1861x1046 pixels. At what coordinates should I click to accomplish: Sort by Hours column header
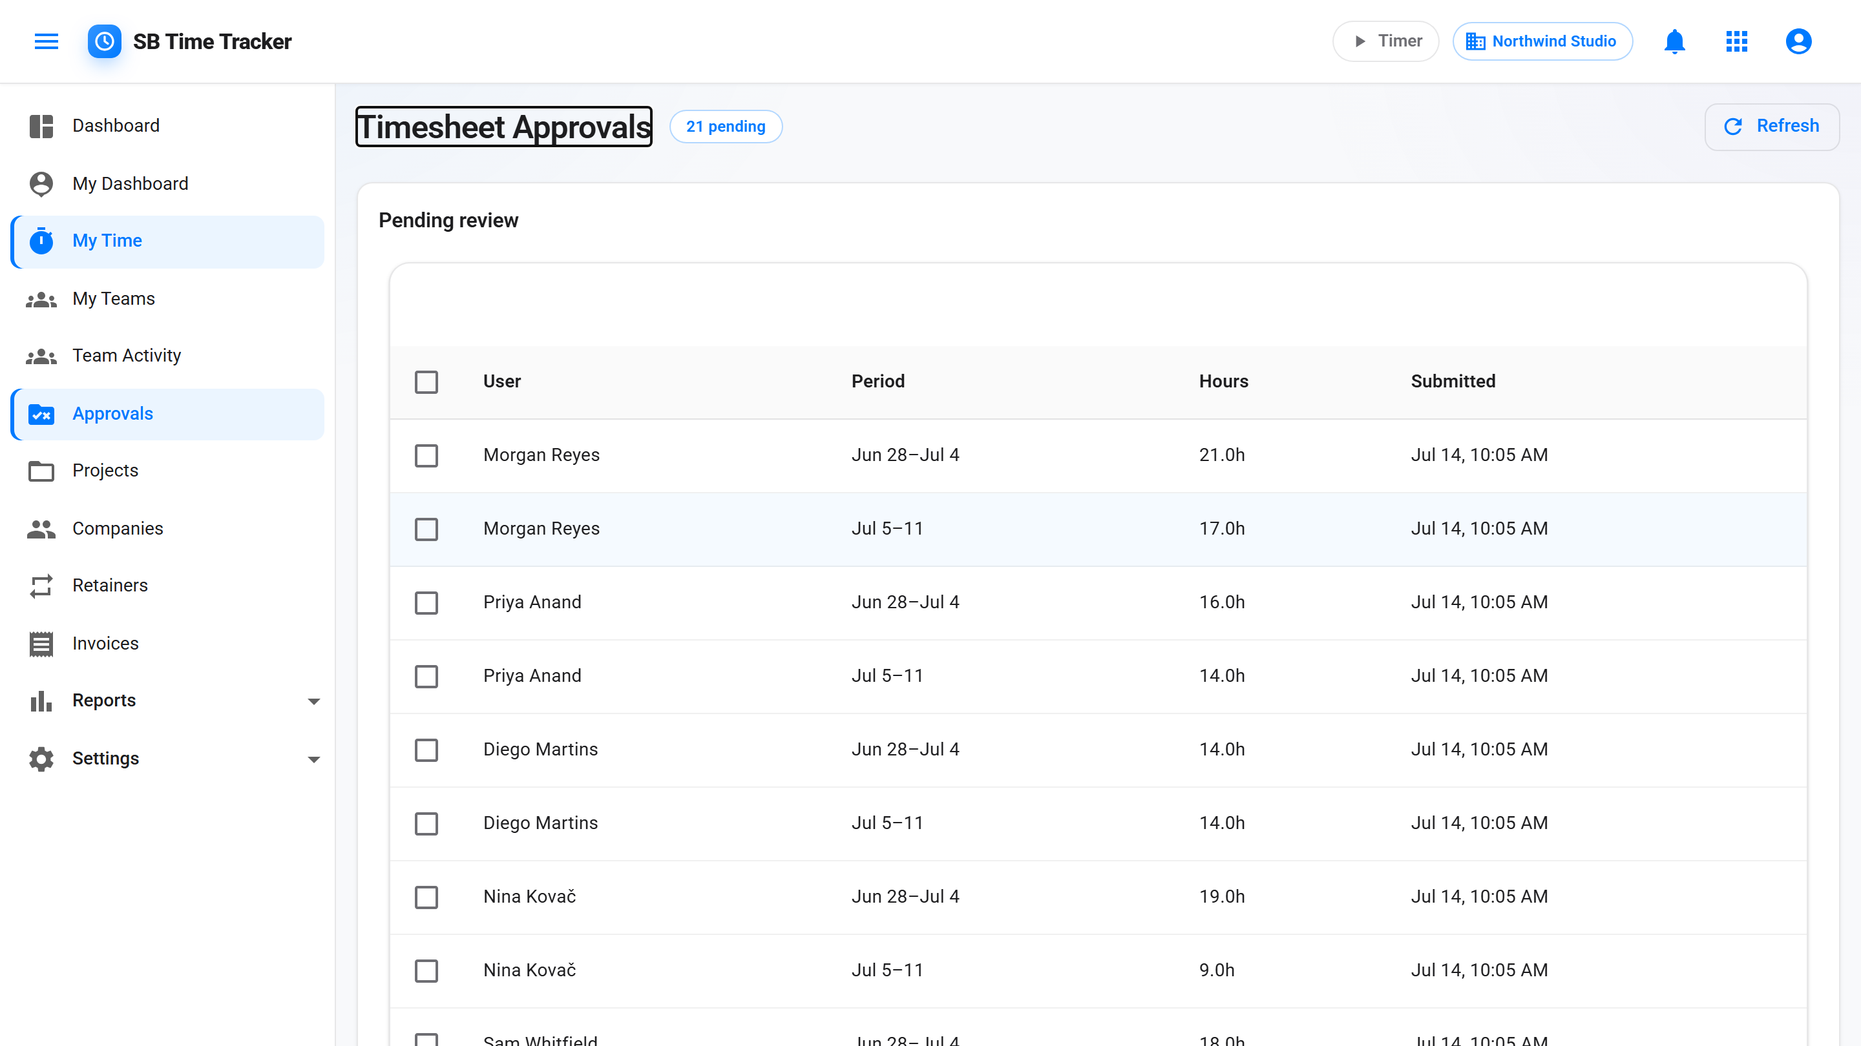1224,381
